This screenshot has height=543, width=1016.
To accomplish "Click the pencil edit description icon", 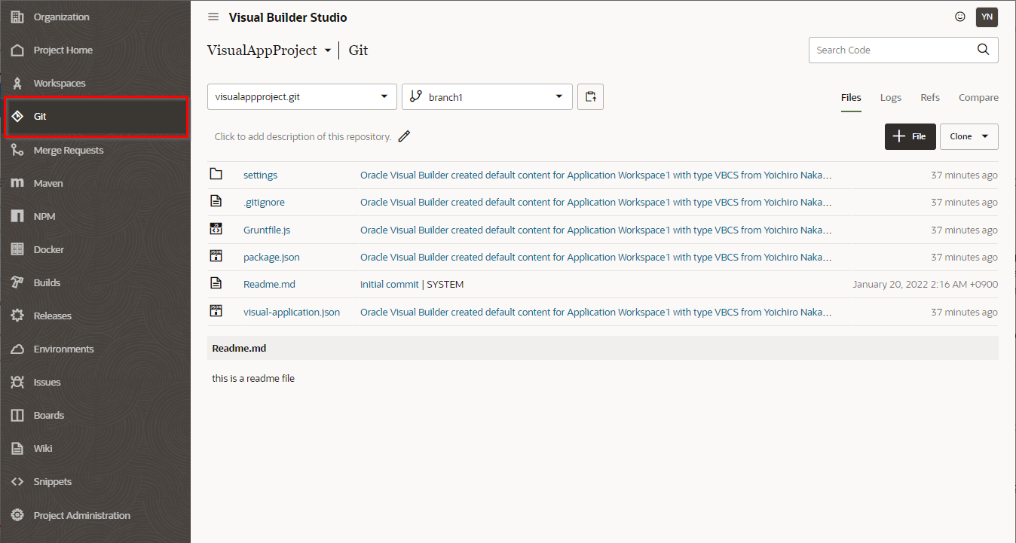I will pos(405,136).
